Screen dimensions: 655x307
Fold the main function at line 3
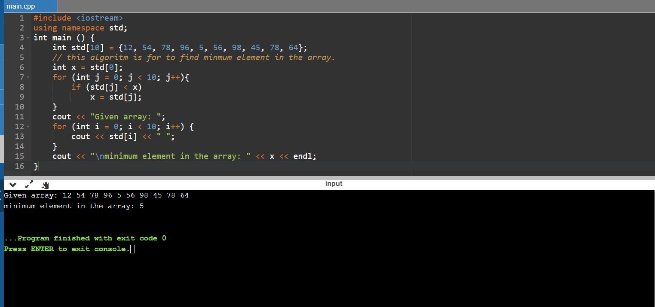pos(28,38)
